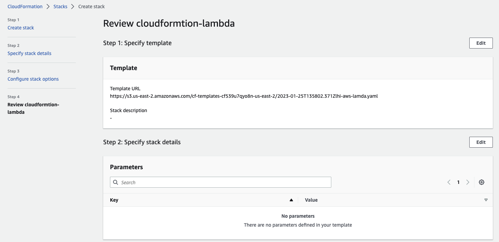Click 'There are no parameters defined' text
The height and width of the screenshot is (242, 499).
click(x=298, y=225)
